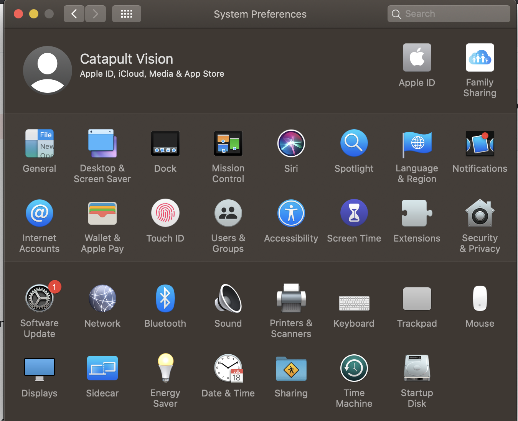The image size is (518, 421).
Task: Open Family Sharing settings
Action: click(x=480, y=58)
